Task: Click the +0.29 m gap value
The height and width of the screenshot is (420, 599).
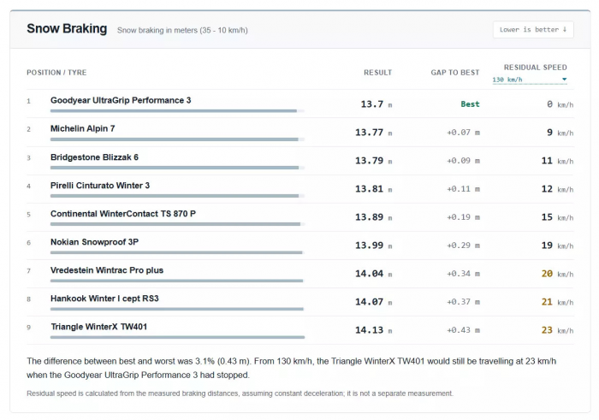Action: 463,245
